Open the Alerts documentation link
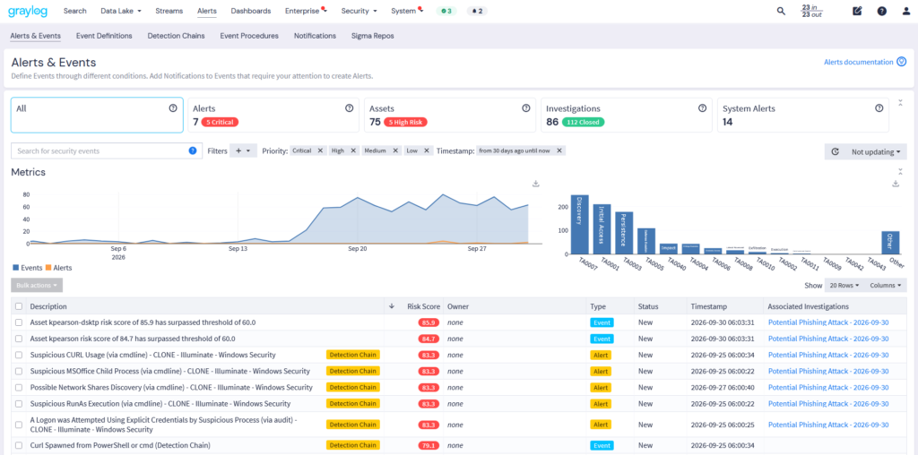Viewport: 918px width, 455px height. tap(858, 62)
